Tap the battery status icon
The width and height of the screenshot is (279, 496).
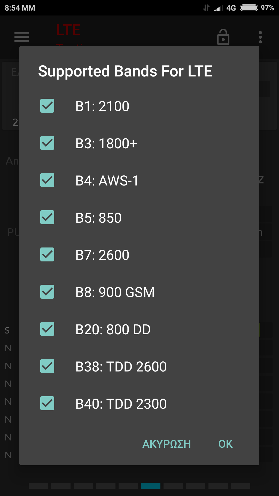[x=249, y=8]
